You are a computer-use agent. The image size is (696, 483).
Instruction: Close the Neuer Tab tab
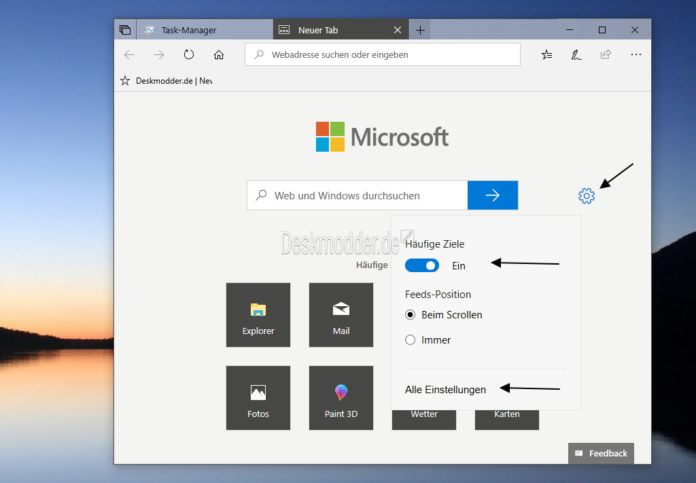(x=397, y=30)
